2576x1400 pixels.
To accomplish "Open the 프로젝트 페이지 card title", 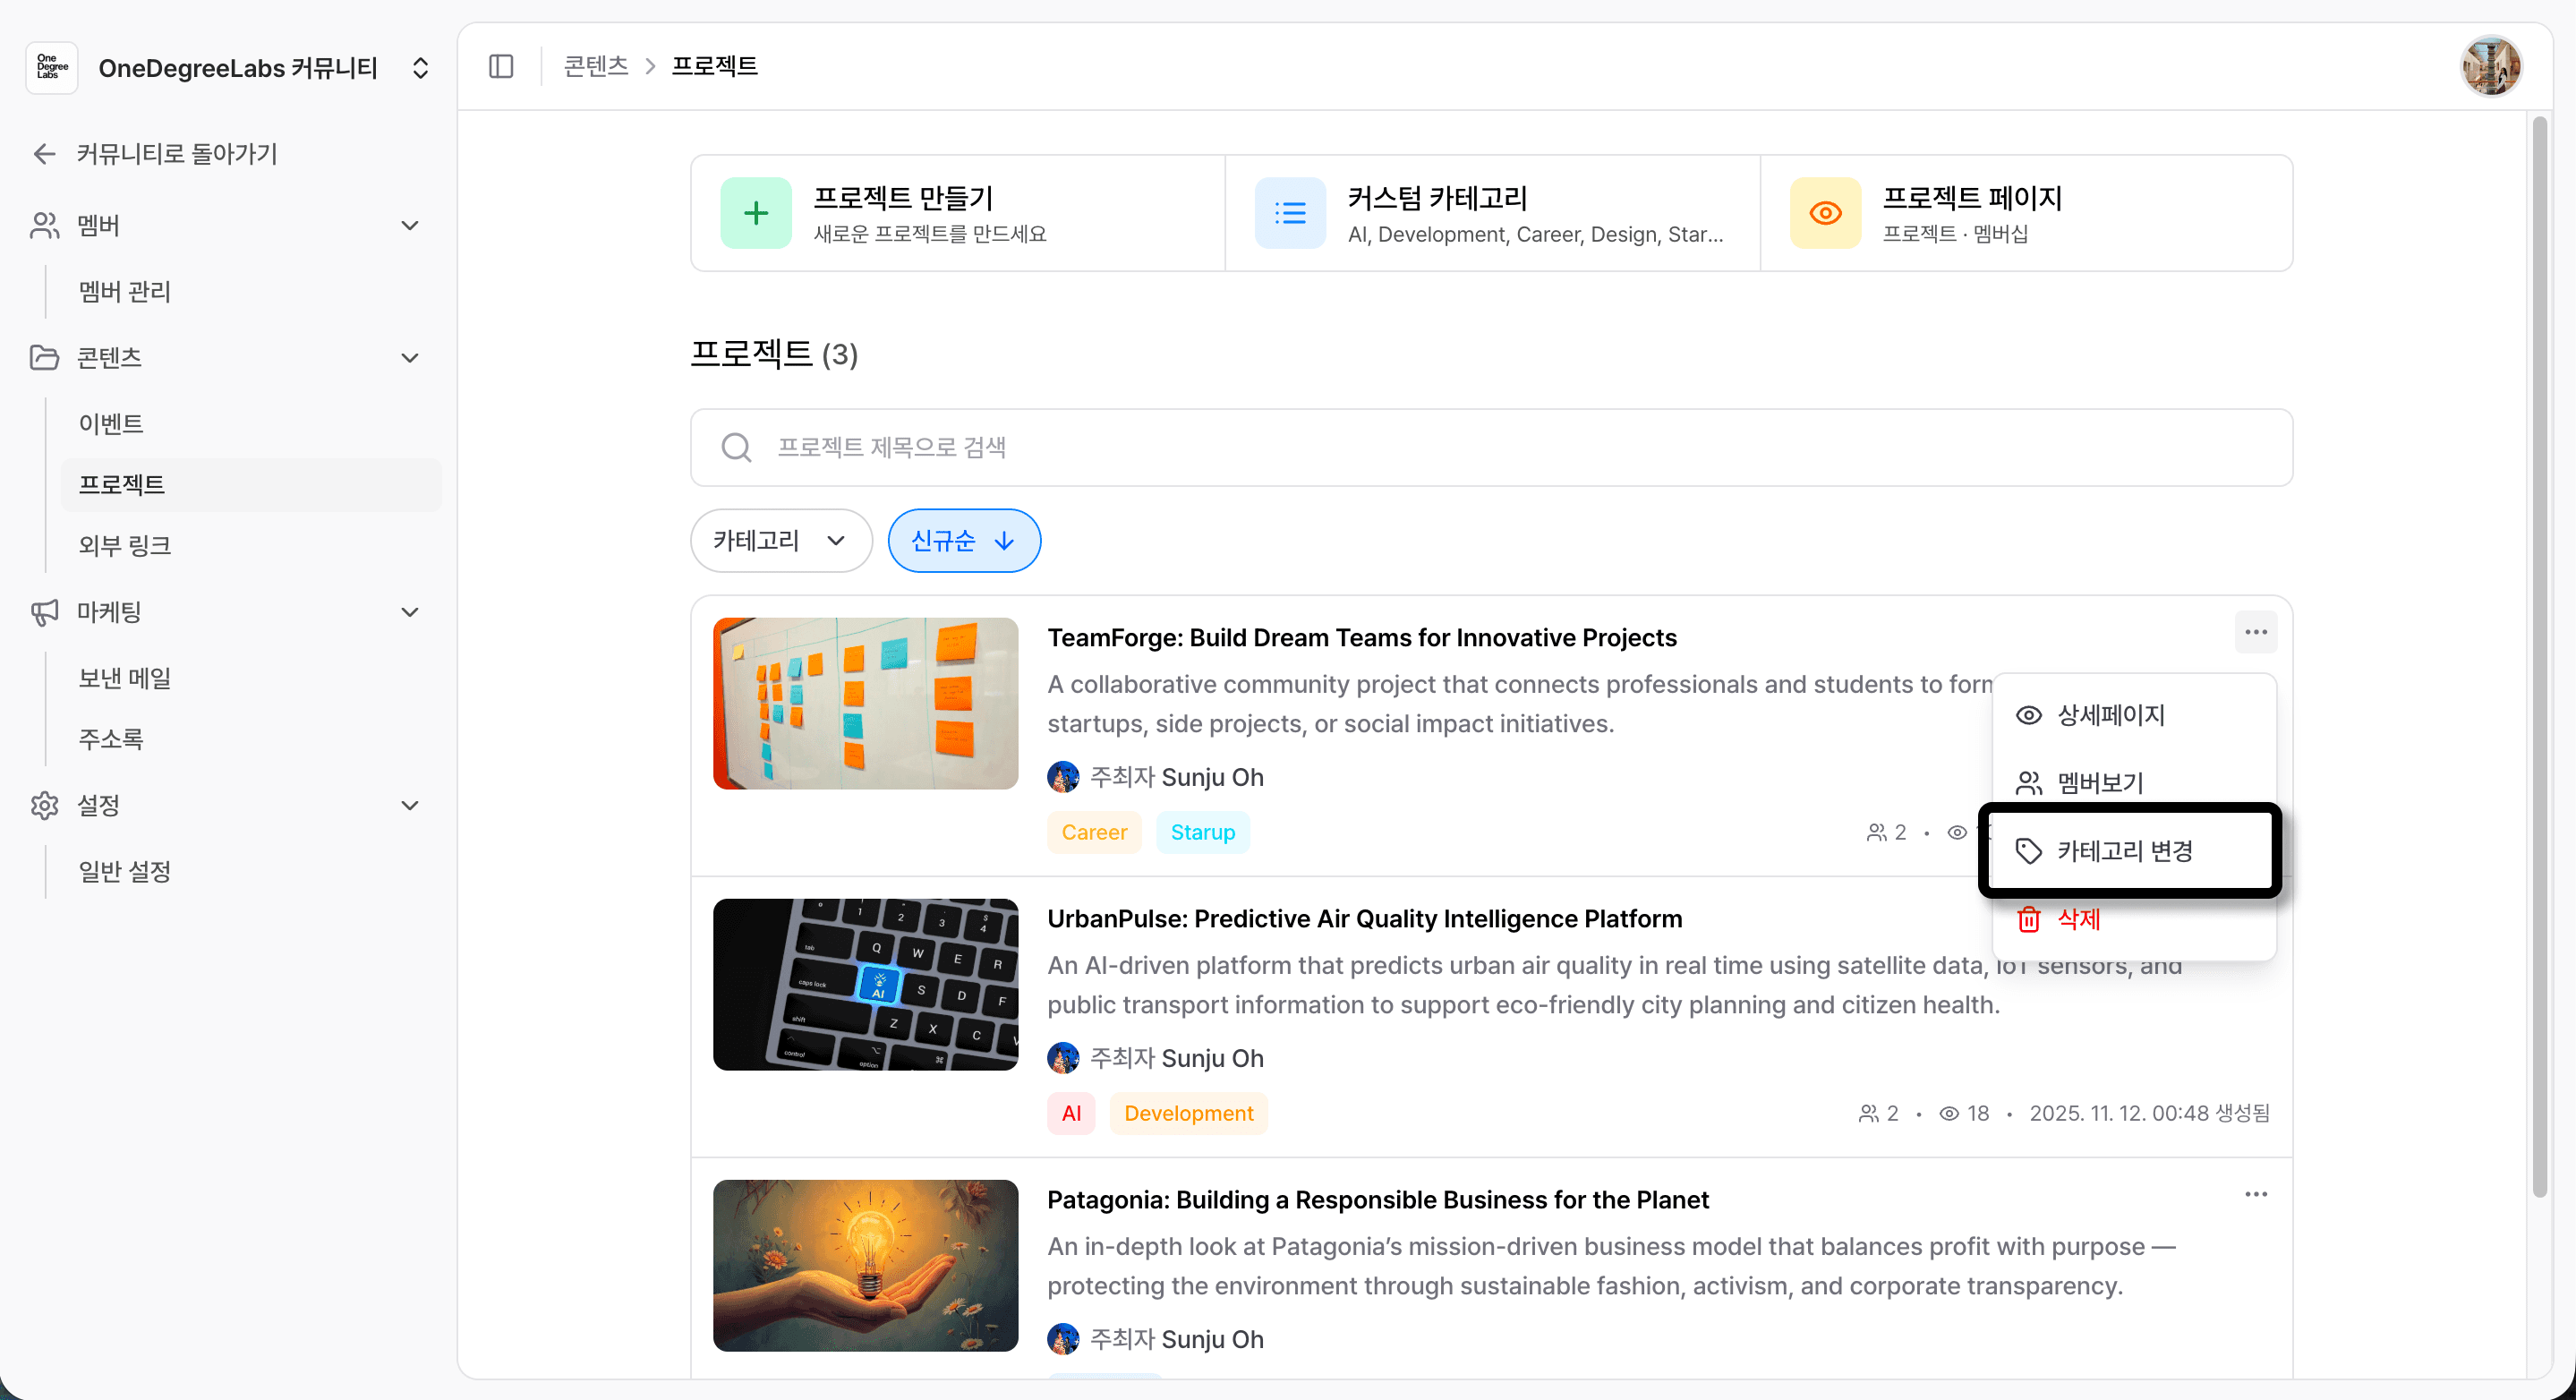I will tap(1972, 198).
